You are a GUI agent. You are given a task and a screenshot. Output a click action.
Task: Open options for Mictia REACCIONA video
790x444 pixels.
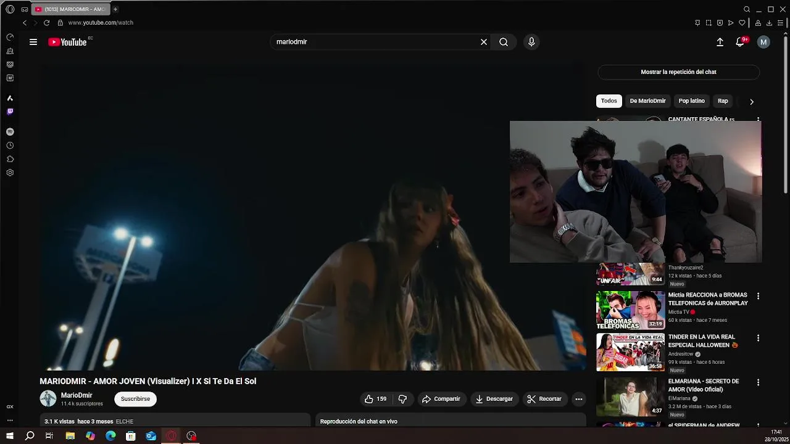click(x=759, y=296)
